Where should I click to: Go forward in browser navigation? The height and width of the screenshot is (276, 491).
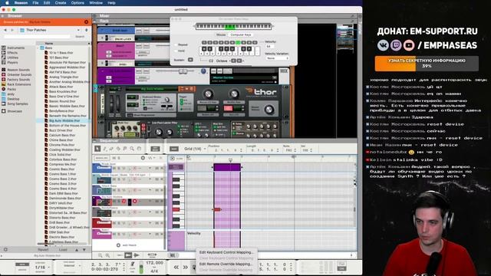[x=12, y=30]
